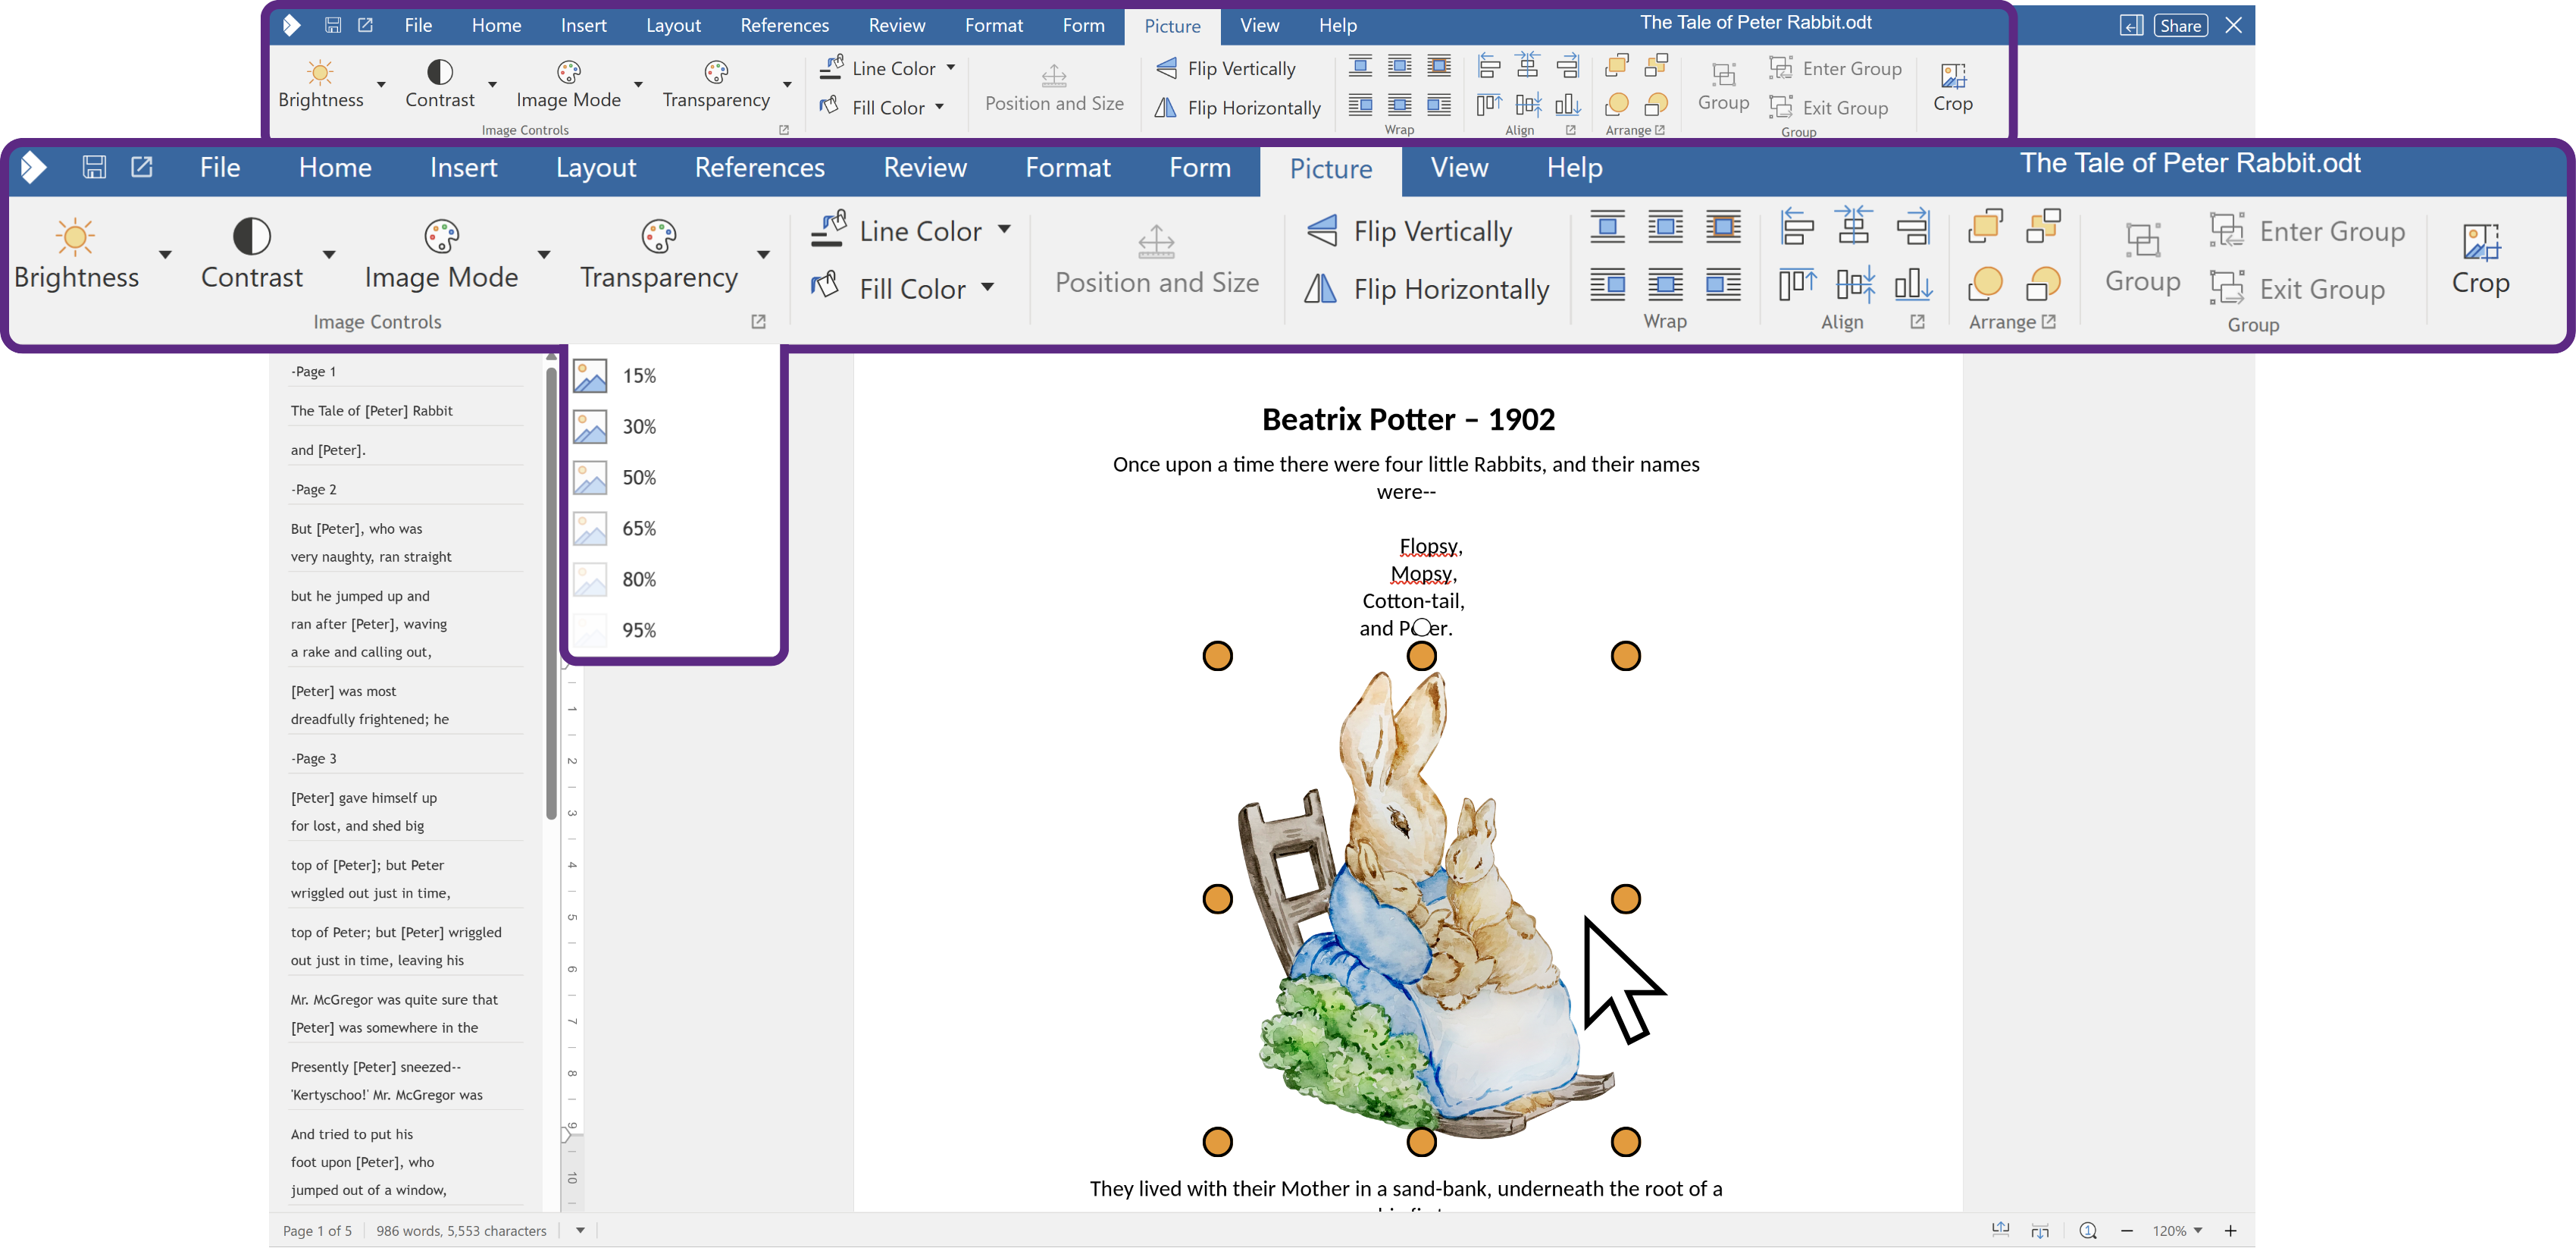Click Position and Size in the enlarged ribbon

[x=1157, y=260]
